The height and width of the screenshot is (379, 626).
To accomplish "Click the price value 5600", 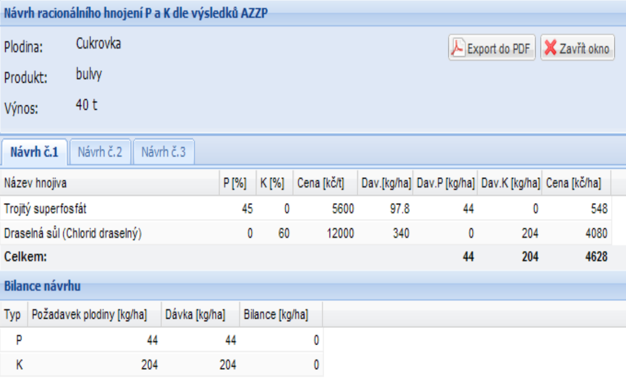I will [x=343, y=208].
